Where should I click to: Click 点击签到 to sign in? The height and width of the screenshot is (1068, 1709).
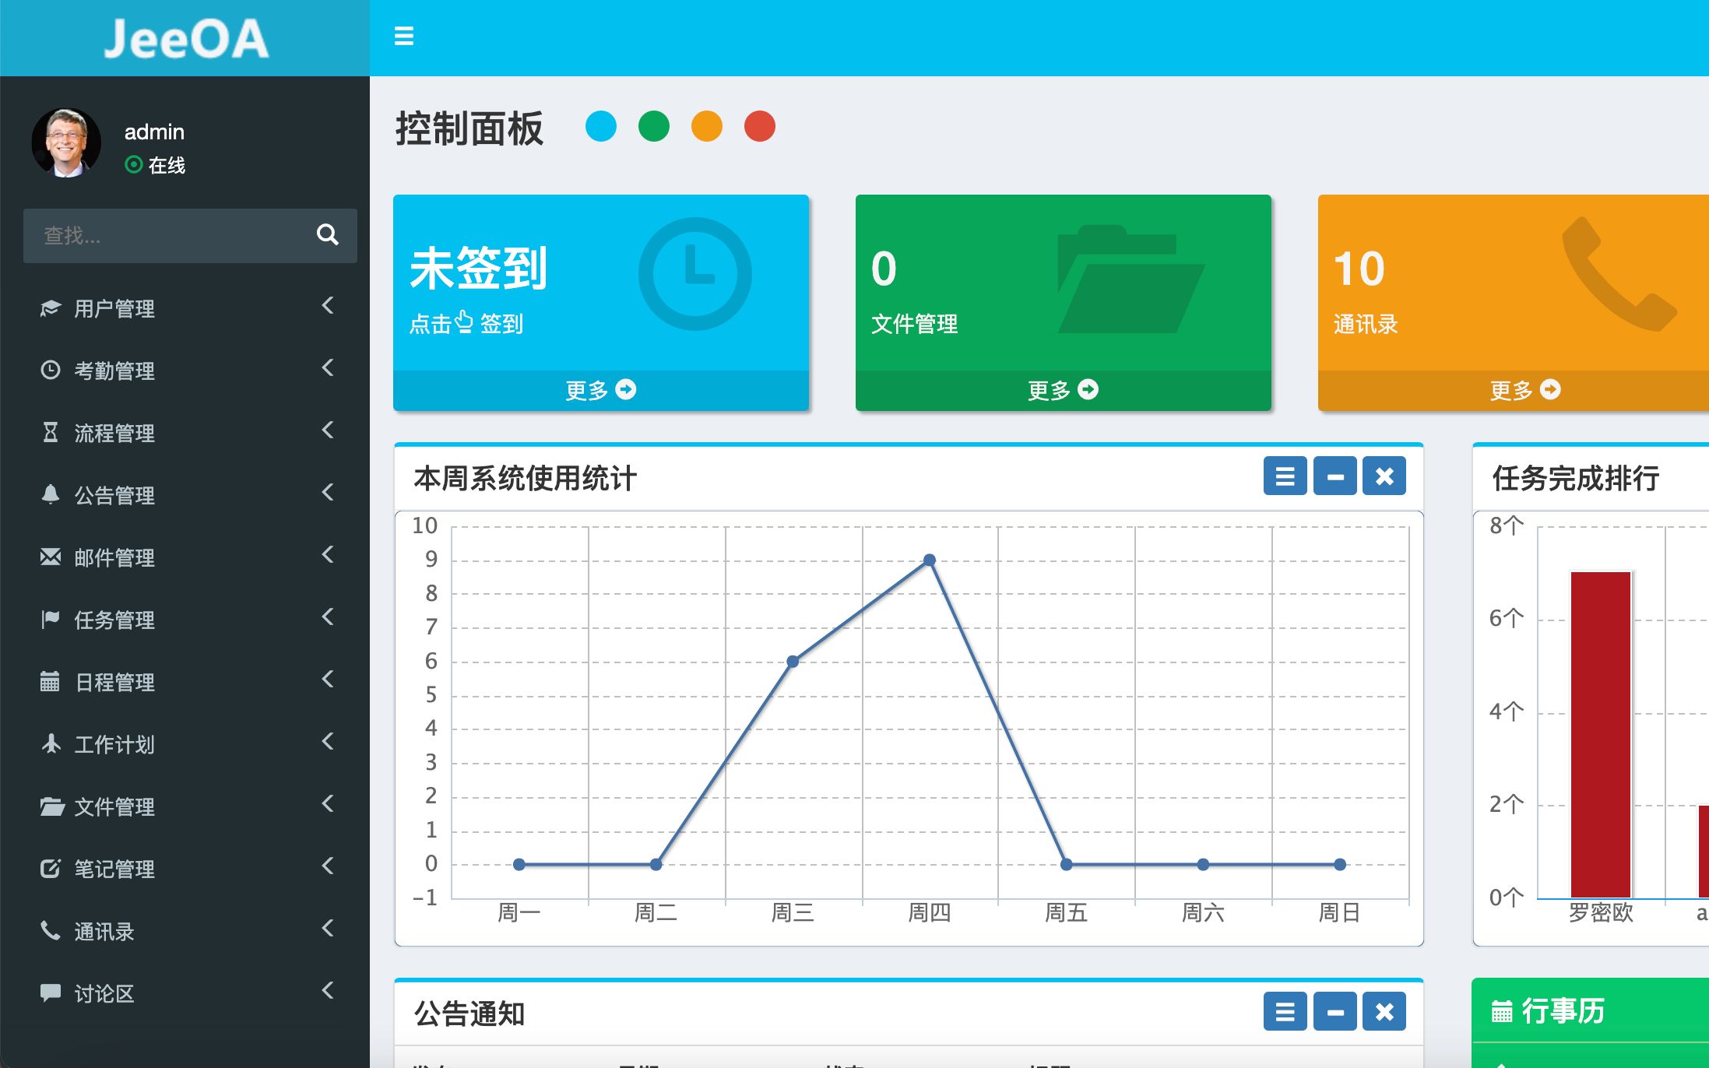pyautogui.click(x=466, y=322)
